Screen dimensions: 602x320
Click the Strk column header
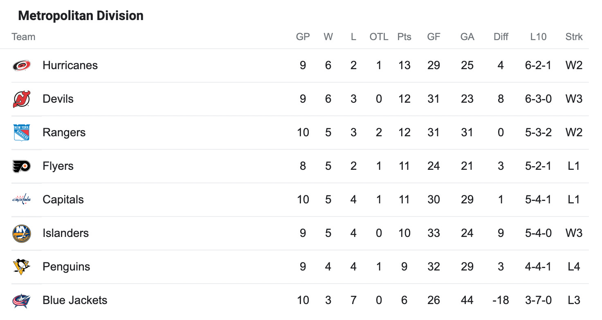pyautogui.click(x=574, y=37)
